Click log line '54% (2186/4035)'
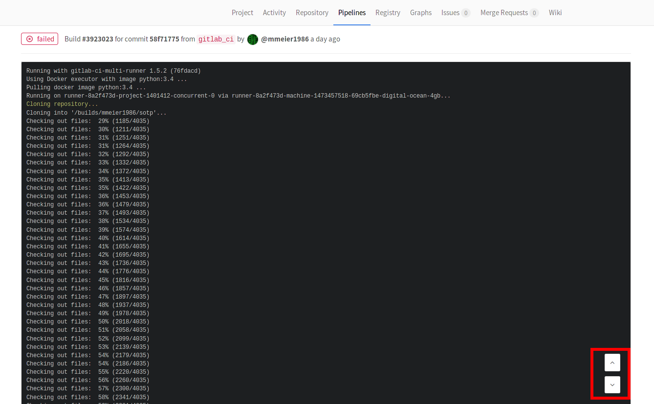 88,364
